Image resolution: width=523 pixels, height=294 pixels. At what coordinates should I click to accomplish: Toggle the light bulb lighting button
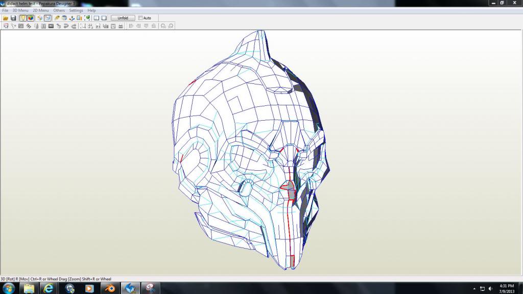tap(23, 18)
